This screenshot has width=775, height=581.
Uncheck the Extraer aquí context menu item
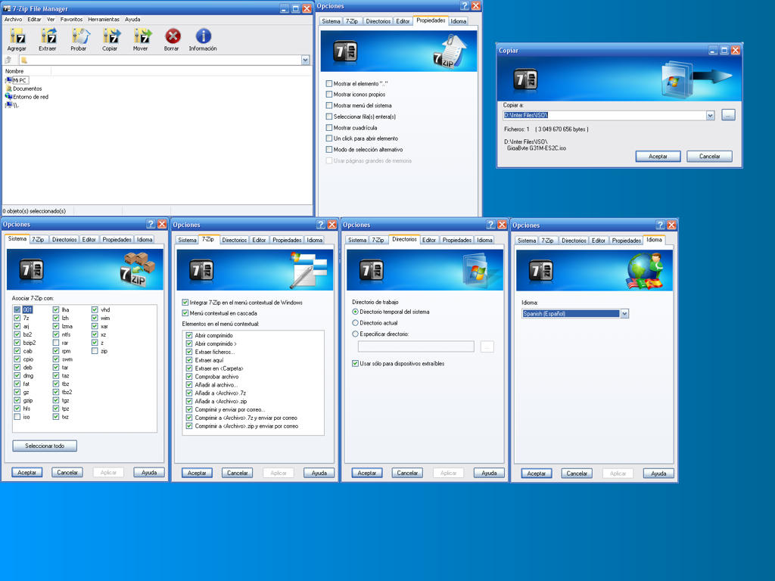tap(188, 360)
